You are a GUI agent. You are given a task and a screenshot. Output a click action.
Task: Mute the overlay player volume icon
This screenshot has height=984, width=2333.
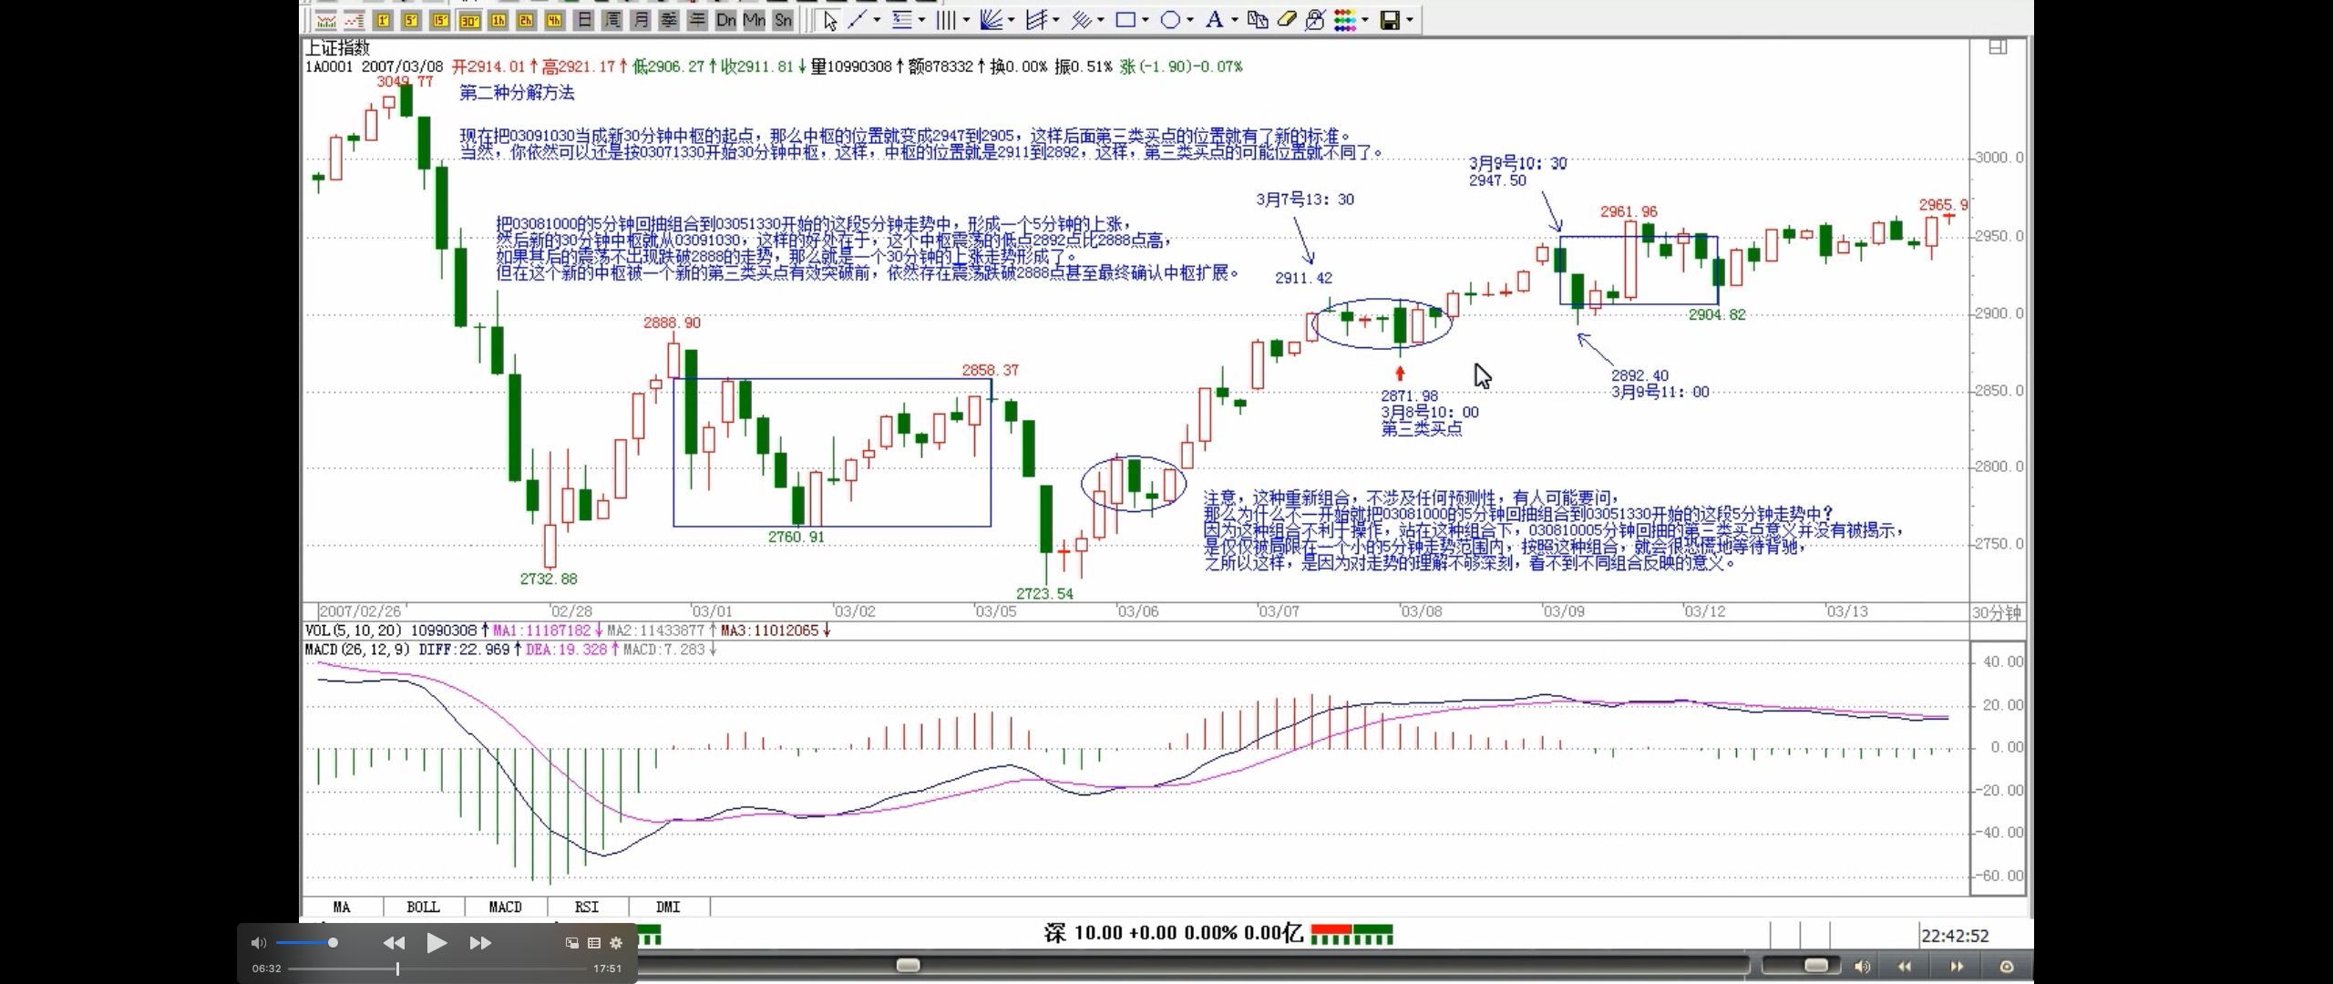point(259,943)
